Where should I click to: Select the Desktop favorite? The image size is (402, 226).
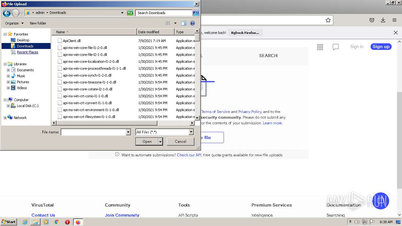(23, 40)
